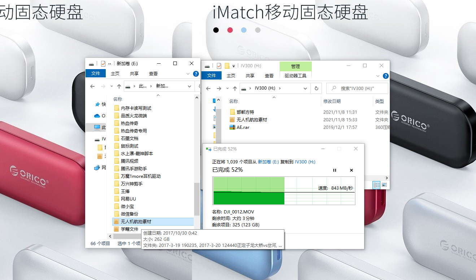Select the light blue color dot
This screenshot has width=476, height=280.
[x=244, y=30]
